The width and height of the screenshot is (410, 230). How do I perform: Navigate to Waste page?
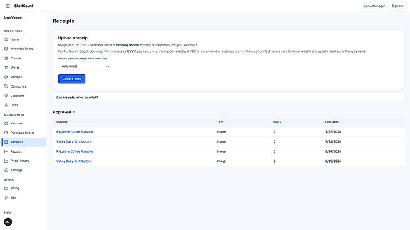point(24,67)
